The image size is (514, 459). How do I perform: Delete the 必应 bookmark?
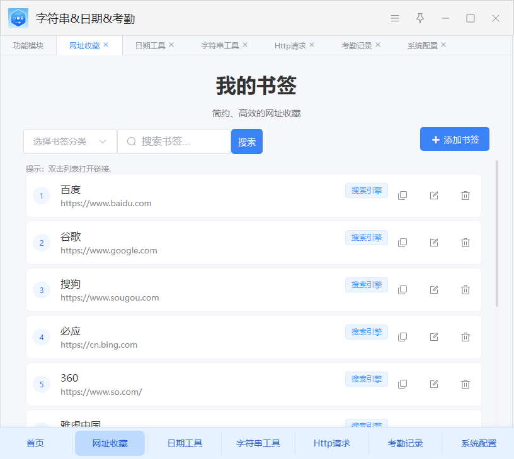point(465,337)
